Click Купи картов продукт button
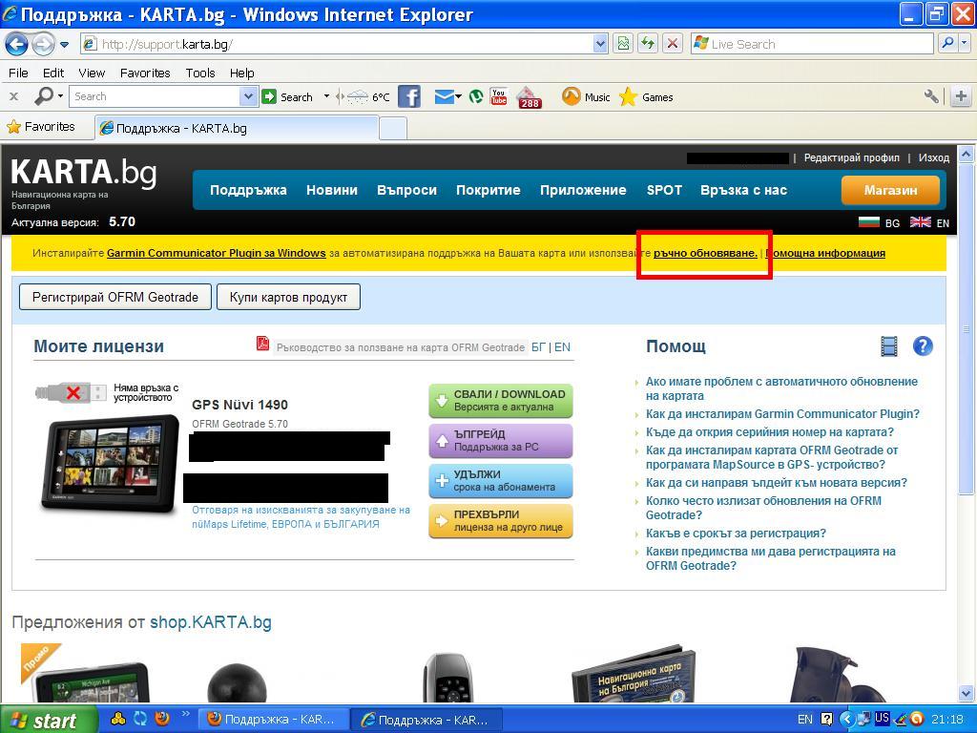Viewport: 977px width, 733px height. [288, 298]
